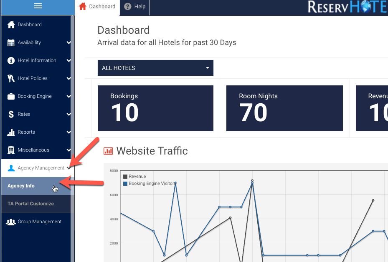Toggle the Revenue legend swatch

(x=125, y=176)
